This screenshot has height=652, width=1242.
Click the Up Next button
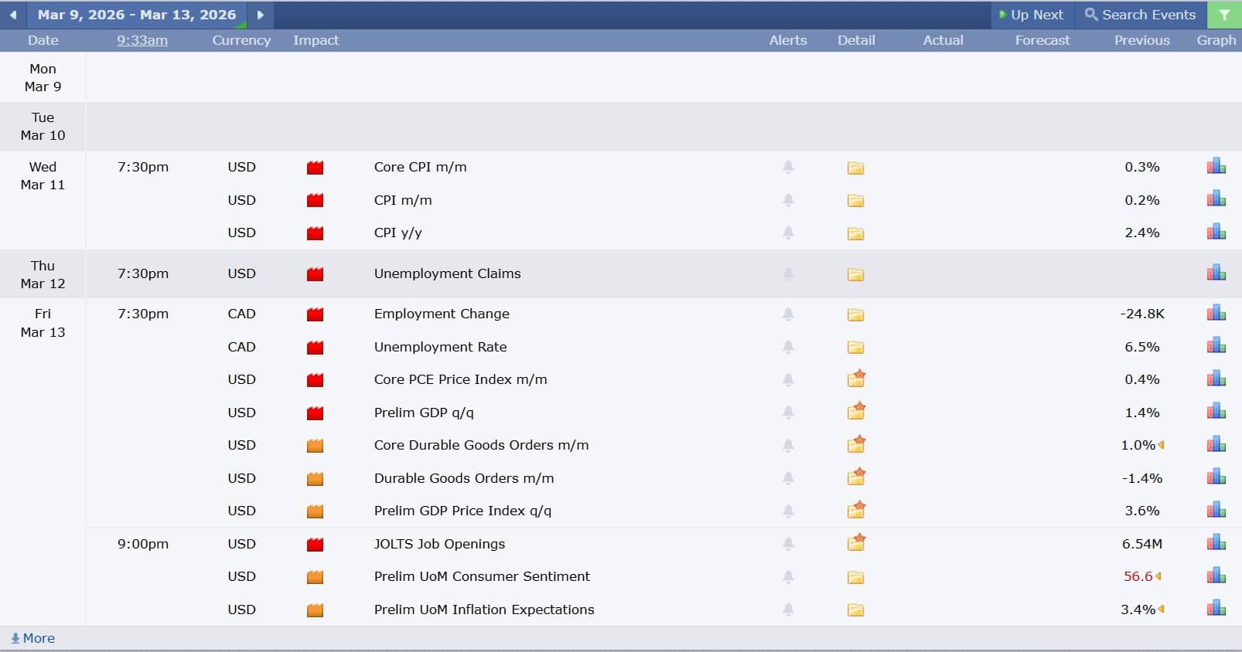pyautogui.click(x=1031, y=15)
